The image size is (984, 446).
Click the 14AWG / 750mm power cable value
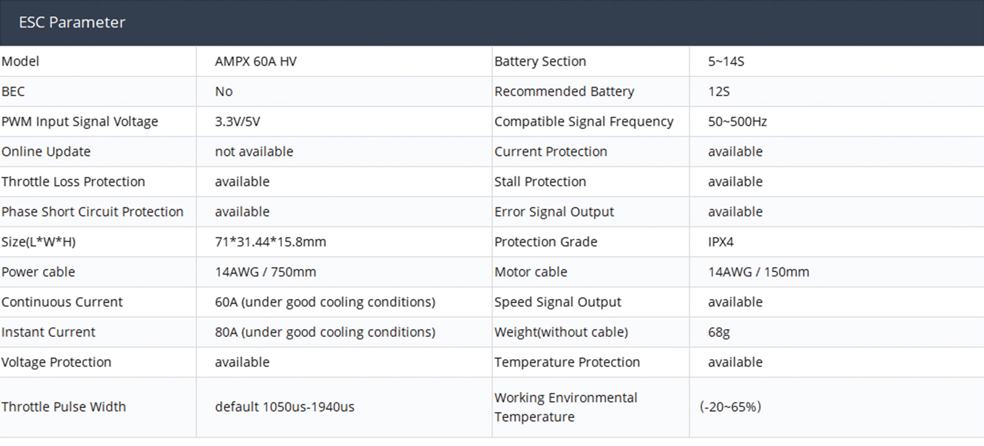point(265,272)
